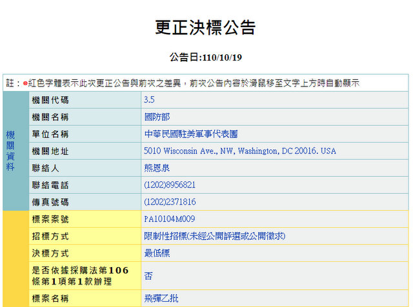Click the 決標方式 label
Image resolution: width=413 pixels, height=307 pixels.
coord(50,253)
